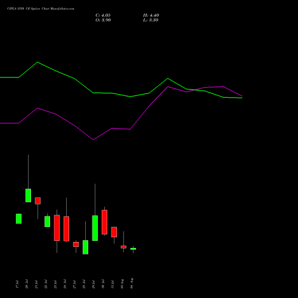Click the red candle above 30 Jul
Viewport: 298px width, 298px height.
tap(104, 222)
